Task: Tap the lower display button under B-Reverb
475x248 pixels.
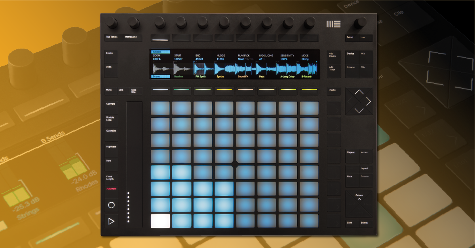Action: pos(309,91)
